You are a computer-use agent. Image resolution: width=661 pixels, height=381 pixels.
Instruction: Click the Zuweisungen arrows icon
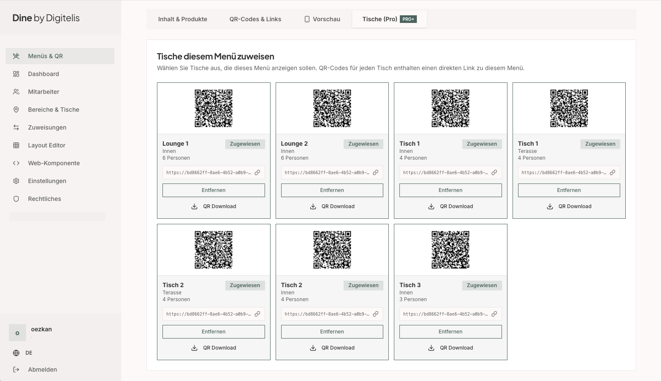click(16, 127)
